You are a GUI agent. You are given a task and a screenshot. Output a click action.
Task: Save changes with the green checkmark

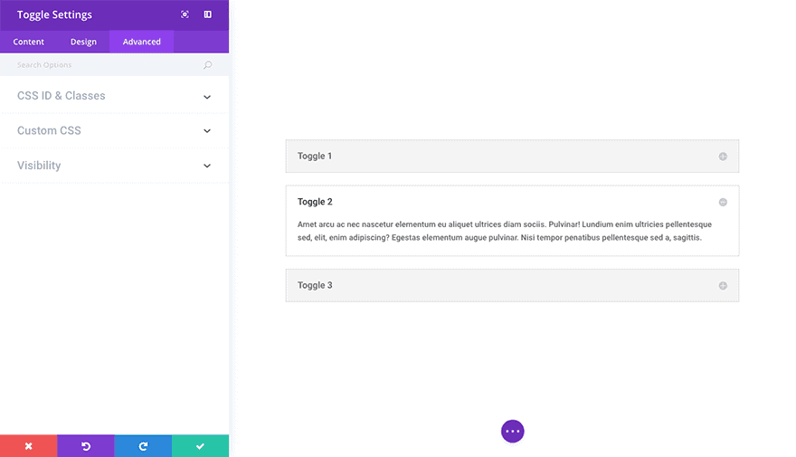coord(200,446)
